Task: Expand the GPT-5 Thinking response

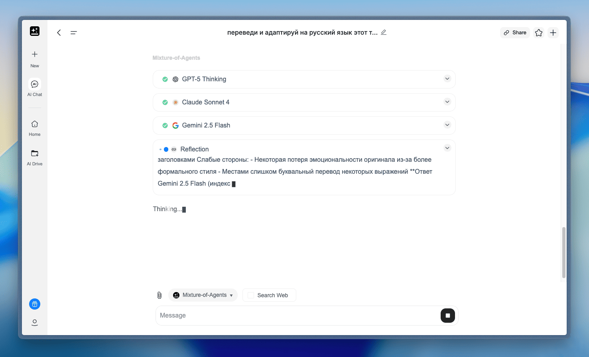Action: 447,79
